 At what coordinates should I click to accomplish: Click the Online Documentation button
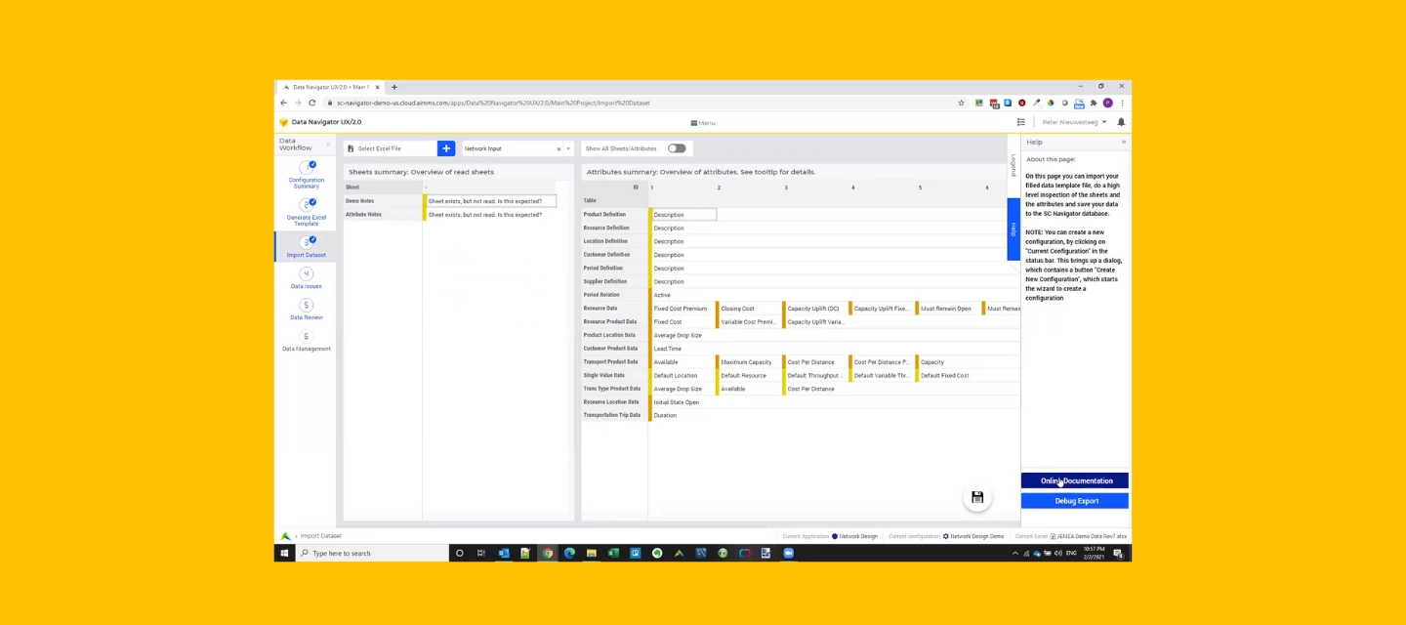[1075, 480]
